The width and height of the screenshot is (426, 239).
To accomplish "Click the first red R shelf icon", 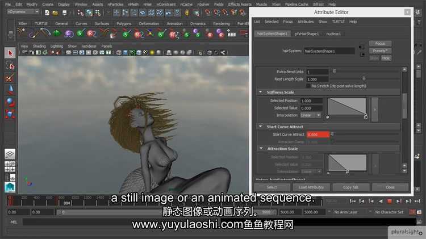I will 92,33.
